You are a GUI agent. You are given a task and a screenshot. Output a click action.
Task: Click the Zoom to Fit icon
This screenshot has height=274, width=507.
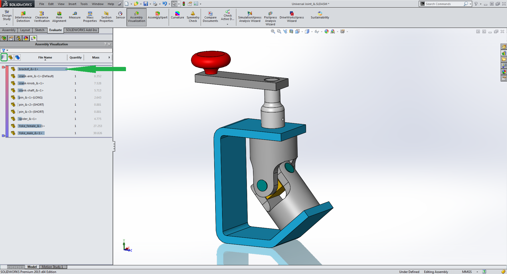coord(273,32)
